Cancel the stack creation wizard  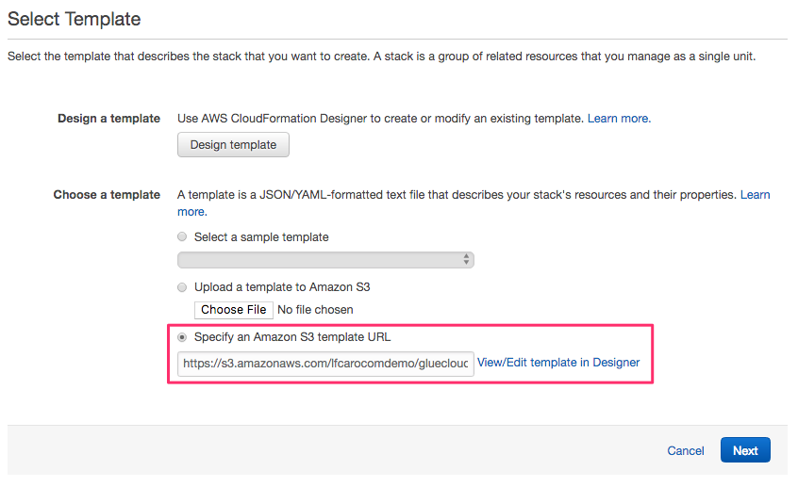[686, 451]
